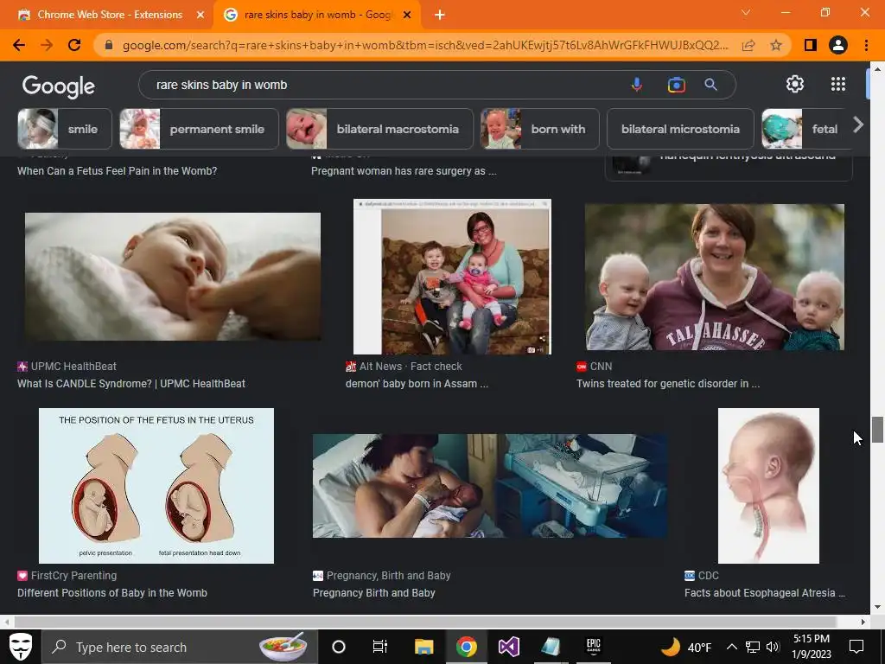Open demon' baby born in Assam link

[417, 384]
